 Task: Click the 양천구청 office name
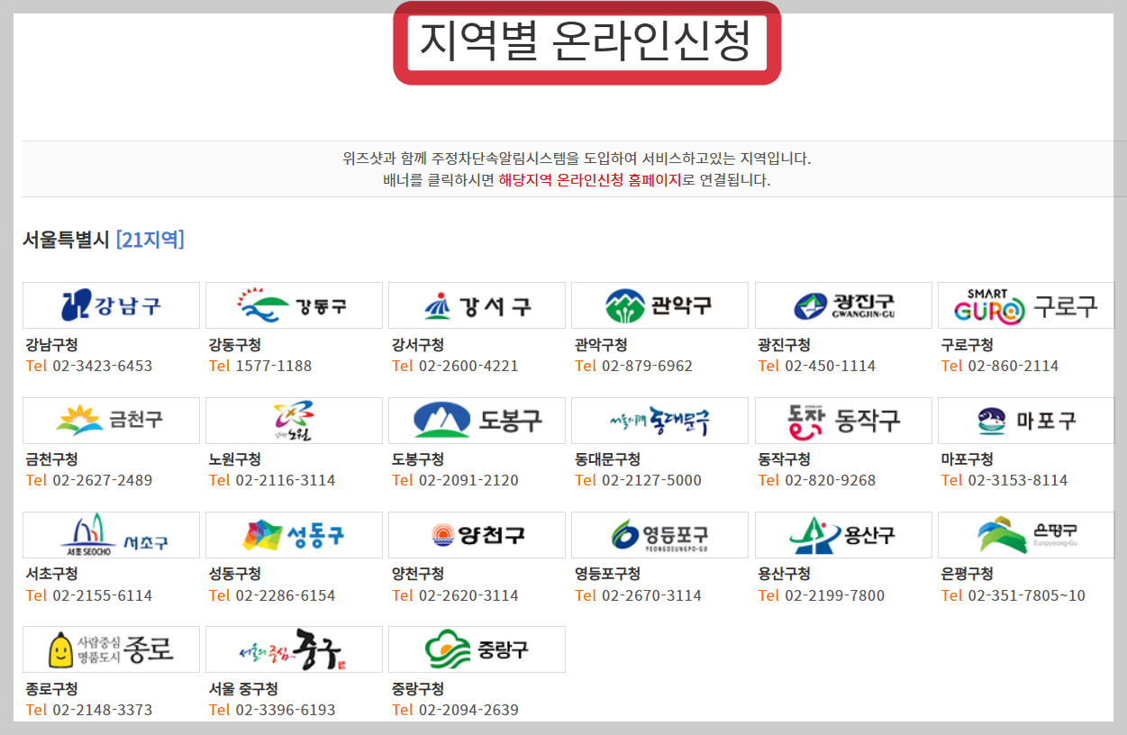tap(418, 574)
